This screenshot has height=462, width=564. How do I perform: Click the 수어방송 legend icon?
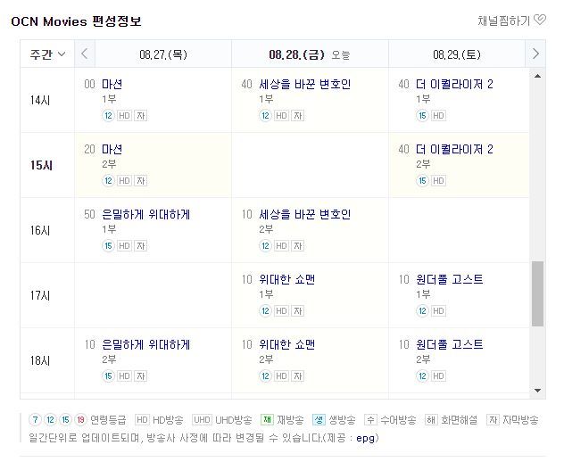pyautogui.click(x=370, y=419)
